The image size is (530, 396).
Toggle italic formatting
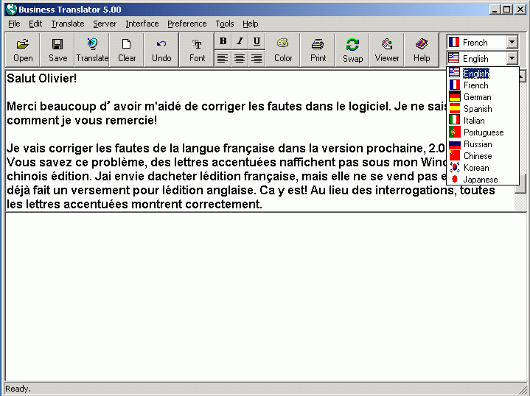240,41
